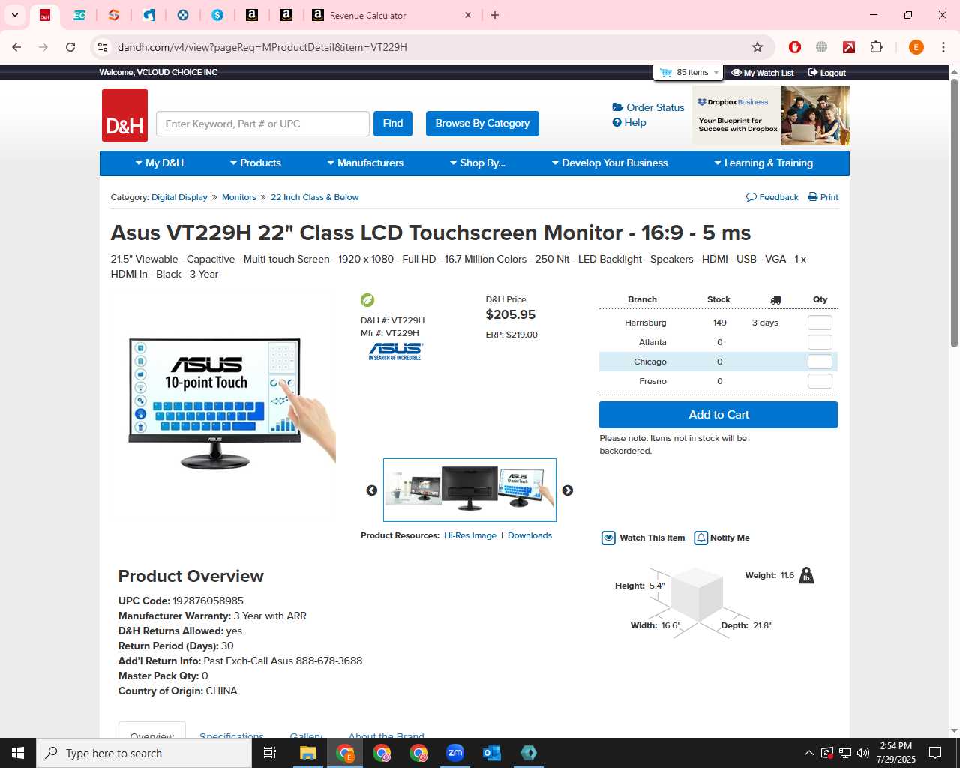Image resolution: width=960 pixels, height=768 pixels.
Task: Focus the keyword search field
Action: click(x=262, y=124)
